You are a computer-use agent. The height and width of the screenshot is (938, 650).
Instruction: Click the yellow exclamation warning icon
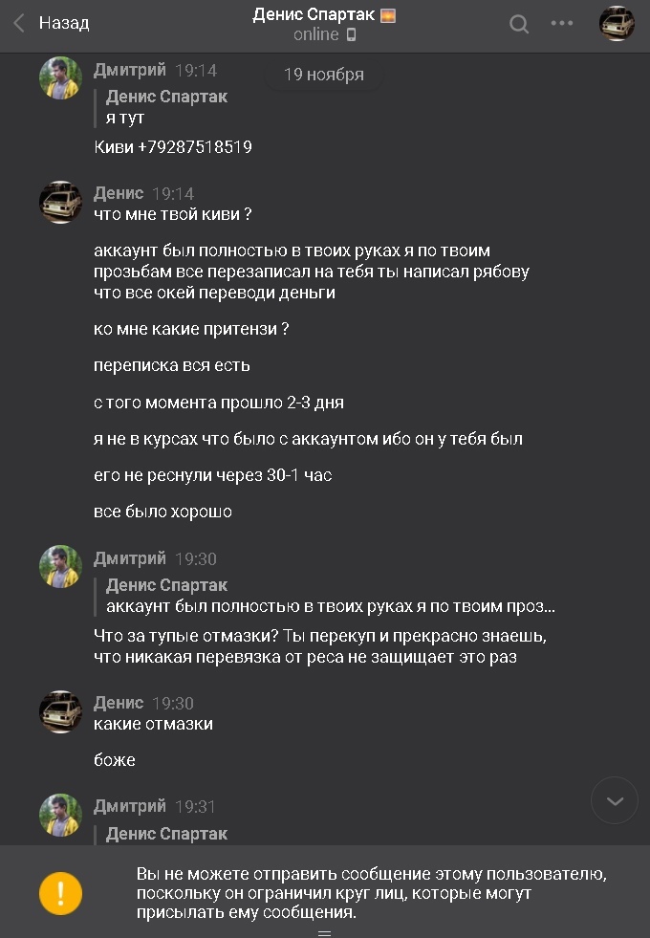point(60,893)
